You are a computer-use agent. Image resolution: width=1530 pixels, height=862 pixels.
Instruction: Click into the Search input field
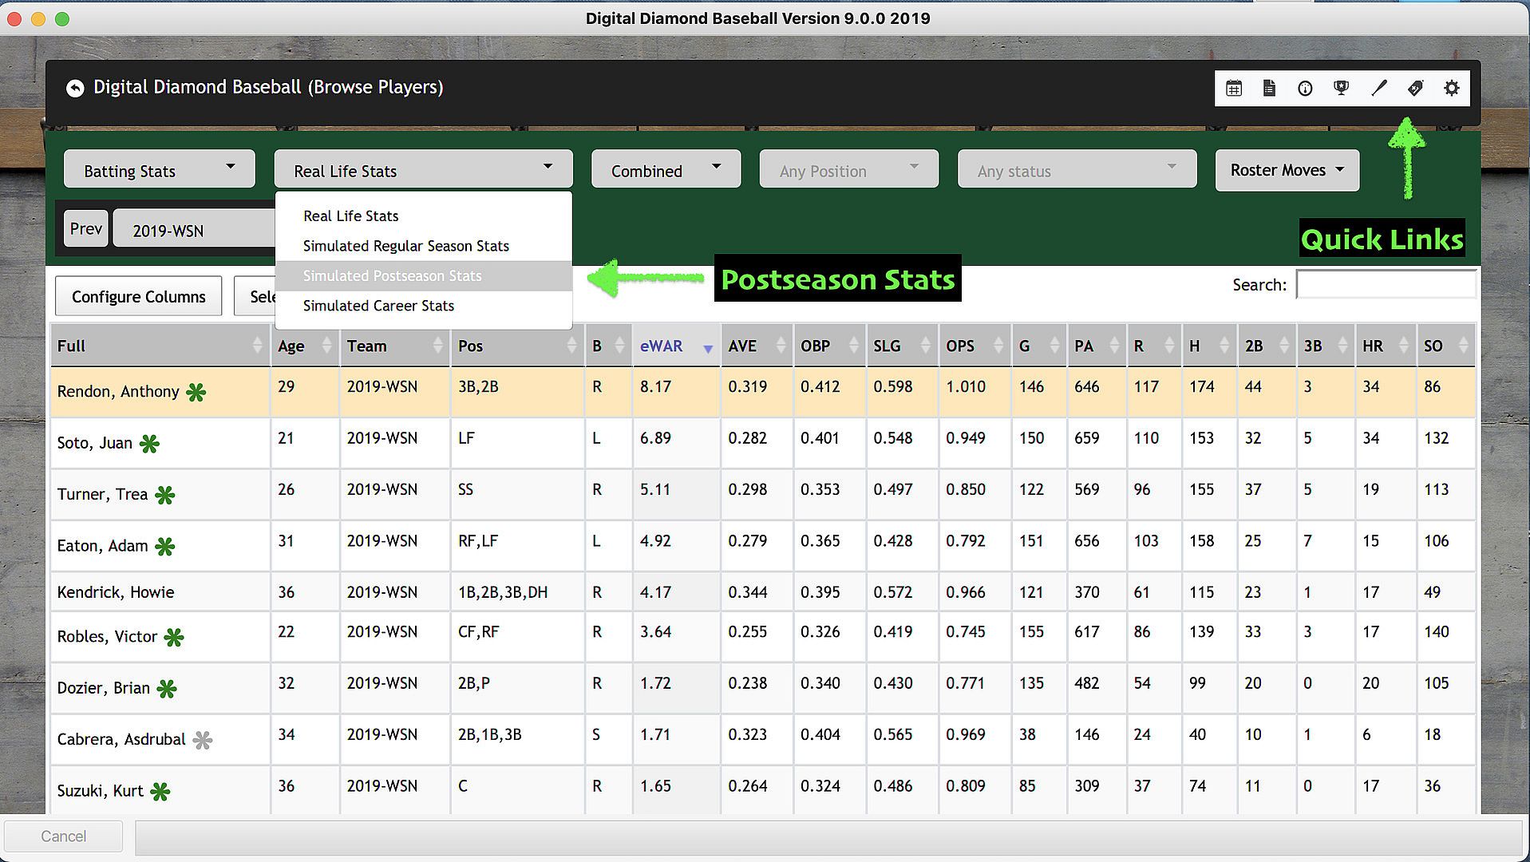(x=1386, y=285)
